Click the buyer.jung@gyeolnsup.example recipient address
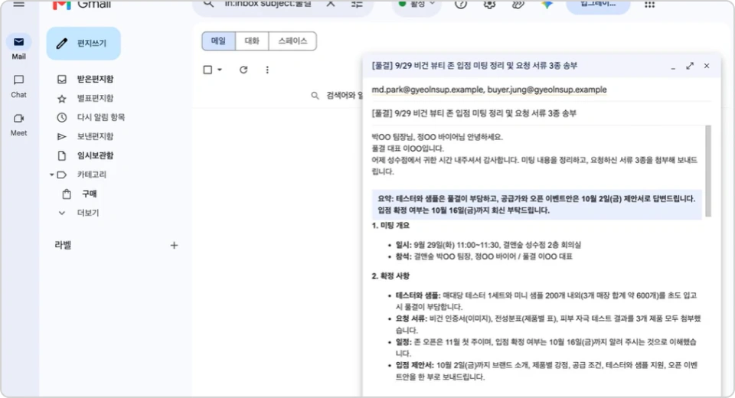735x398 pixels. [547, 90]
